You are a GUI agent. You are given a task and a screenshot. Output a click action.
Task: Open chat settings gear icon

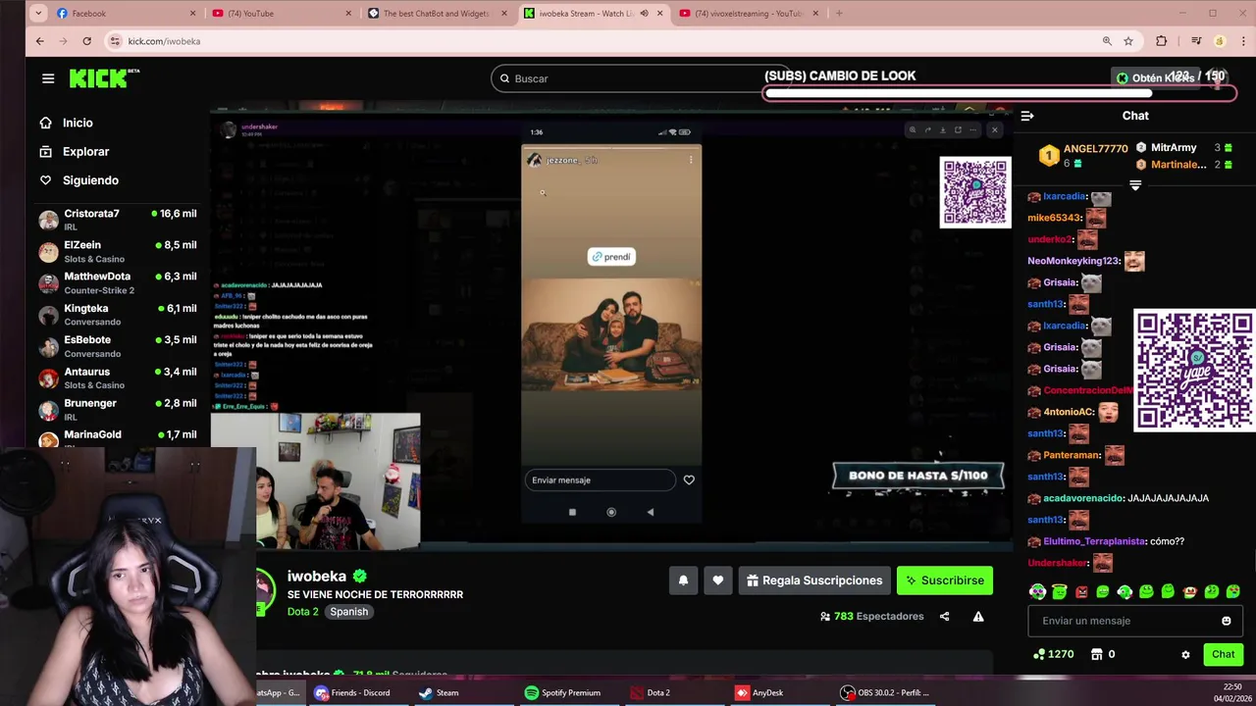click(x=1185, y=655)
